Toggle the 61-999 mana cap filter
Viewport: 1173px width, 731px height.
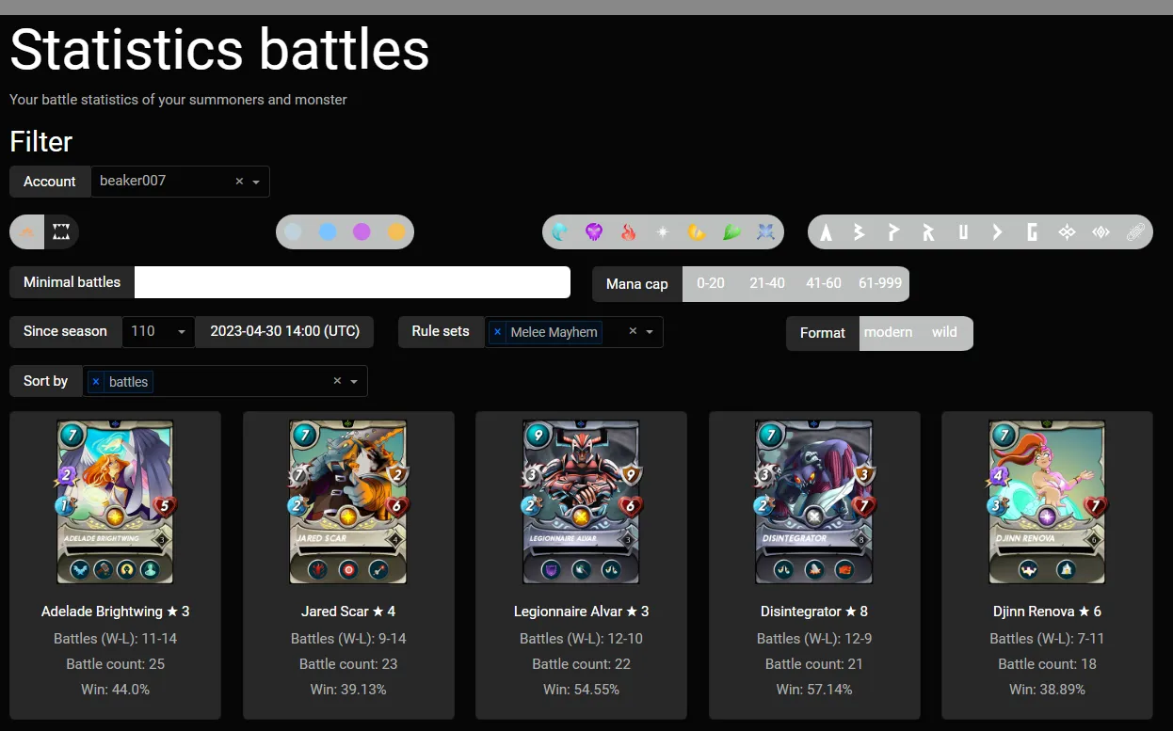point(880,283)
